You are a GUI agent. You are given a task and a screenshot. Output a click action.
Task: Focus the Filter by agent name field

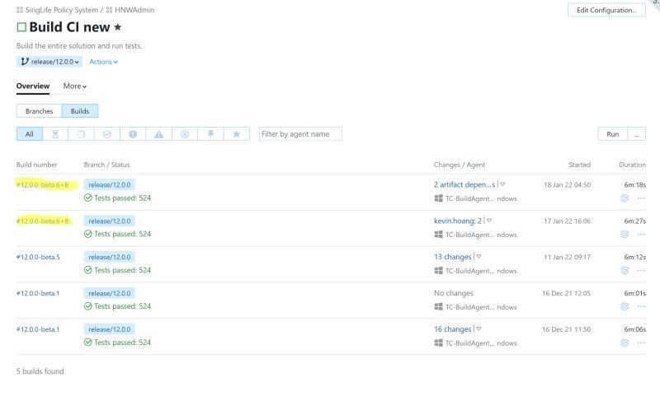300,134
